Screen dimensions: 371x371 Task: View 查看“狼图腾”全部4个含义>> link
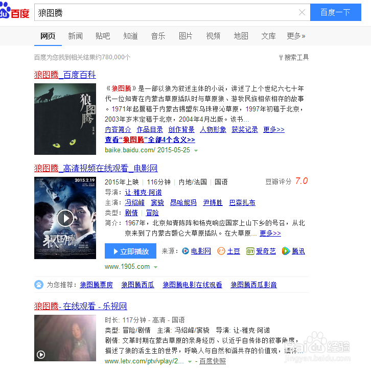(x=150, y=140)
